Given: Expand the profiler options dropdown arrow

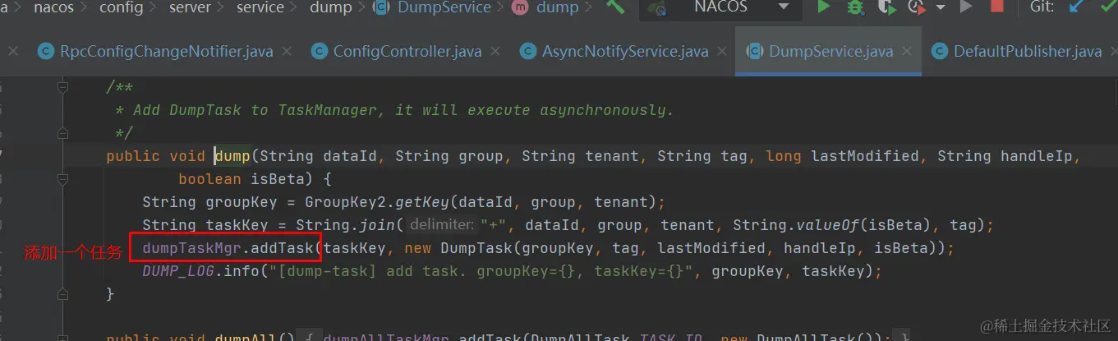Looking at the screenshot, I should (941, 7).
